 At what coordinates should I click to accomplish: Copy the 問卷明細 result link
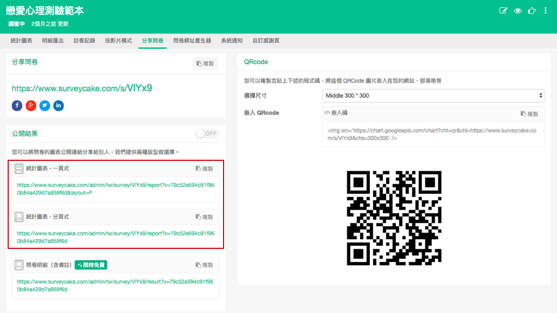pos(205,265)
